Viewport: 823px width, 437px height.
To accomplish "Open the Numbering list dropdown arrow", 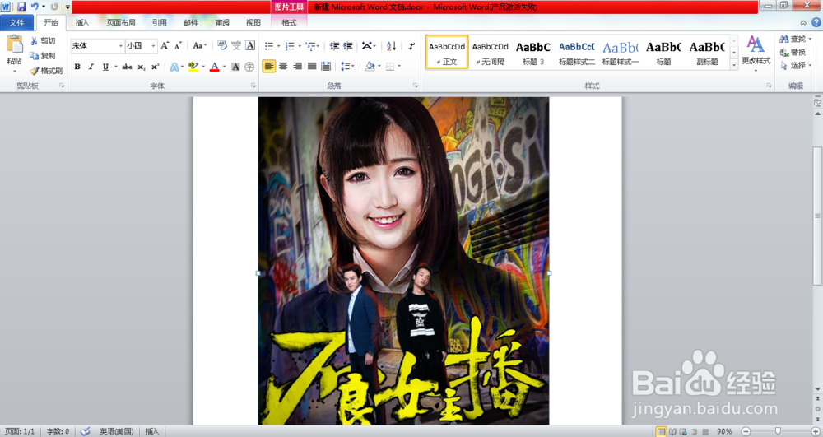I will tap(300, 46).
